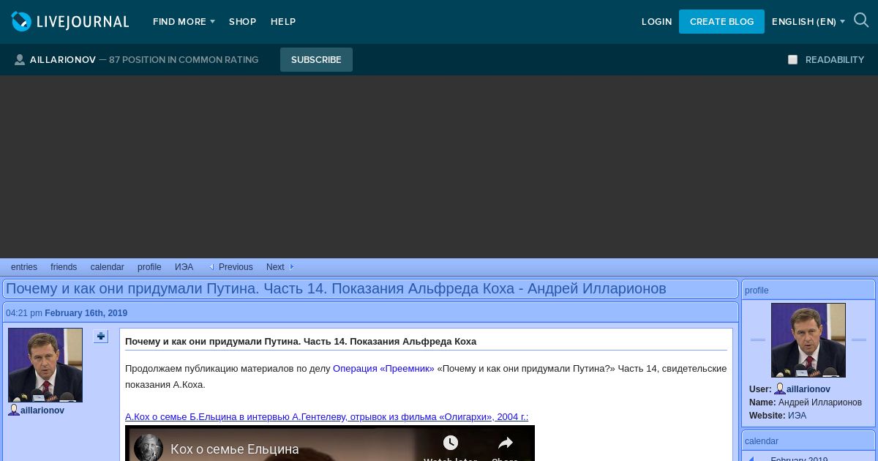Click video title Кох о семье Ельцина
This screenshot has height=461, width=878.
coord(235,449)
